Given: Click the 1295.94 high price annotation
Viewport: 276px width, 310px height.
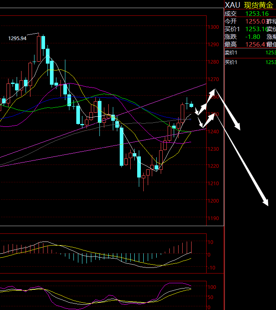Looking at the screenshot, I should tap(17, 38).
